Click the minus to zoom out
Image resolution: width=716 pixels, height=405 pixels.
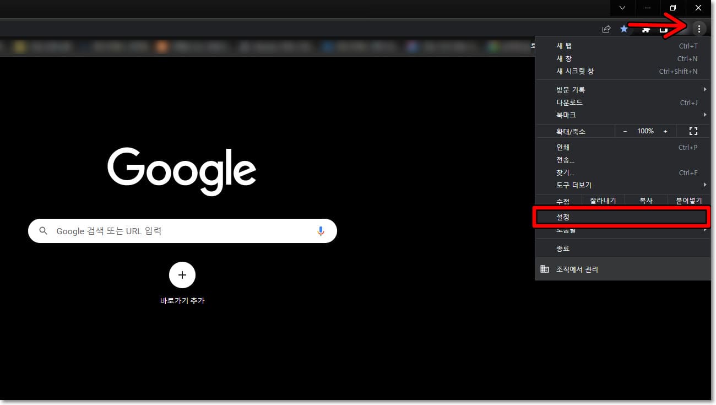click(625, 131)
